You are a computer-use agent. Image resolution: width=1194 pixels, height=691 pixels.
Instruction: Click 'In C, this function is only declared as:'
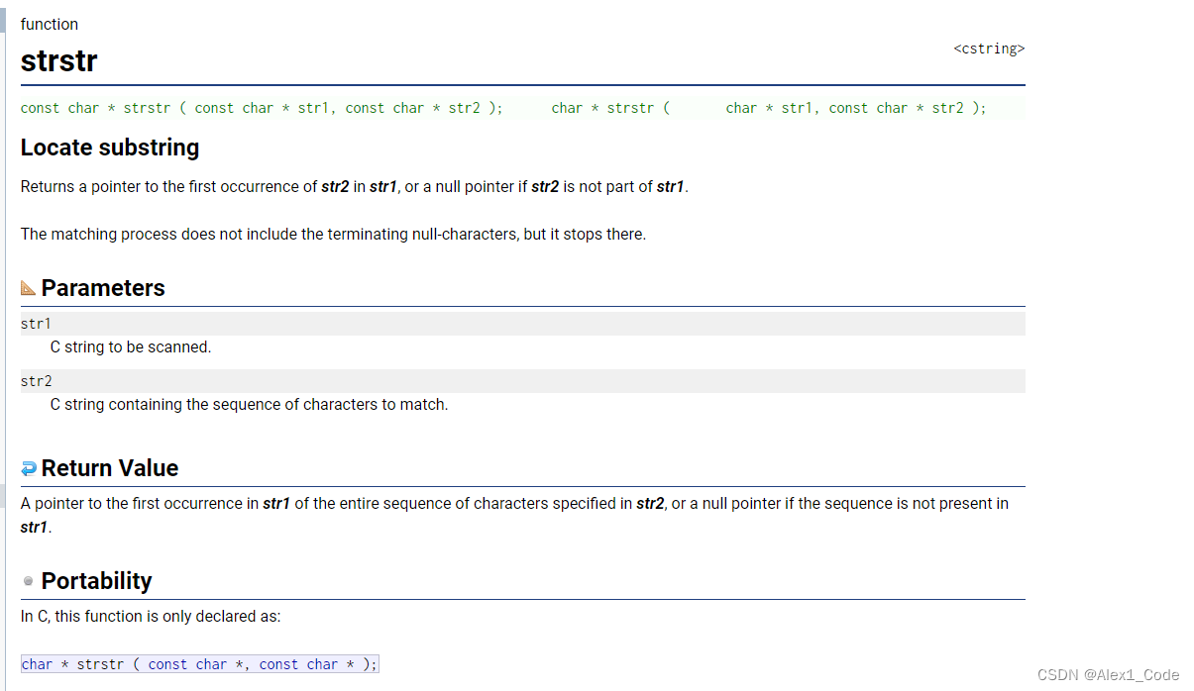click(x=151, y=617)
